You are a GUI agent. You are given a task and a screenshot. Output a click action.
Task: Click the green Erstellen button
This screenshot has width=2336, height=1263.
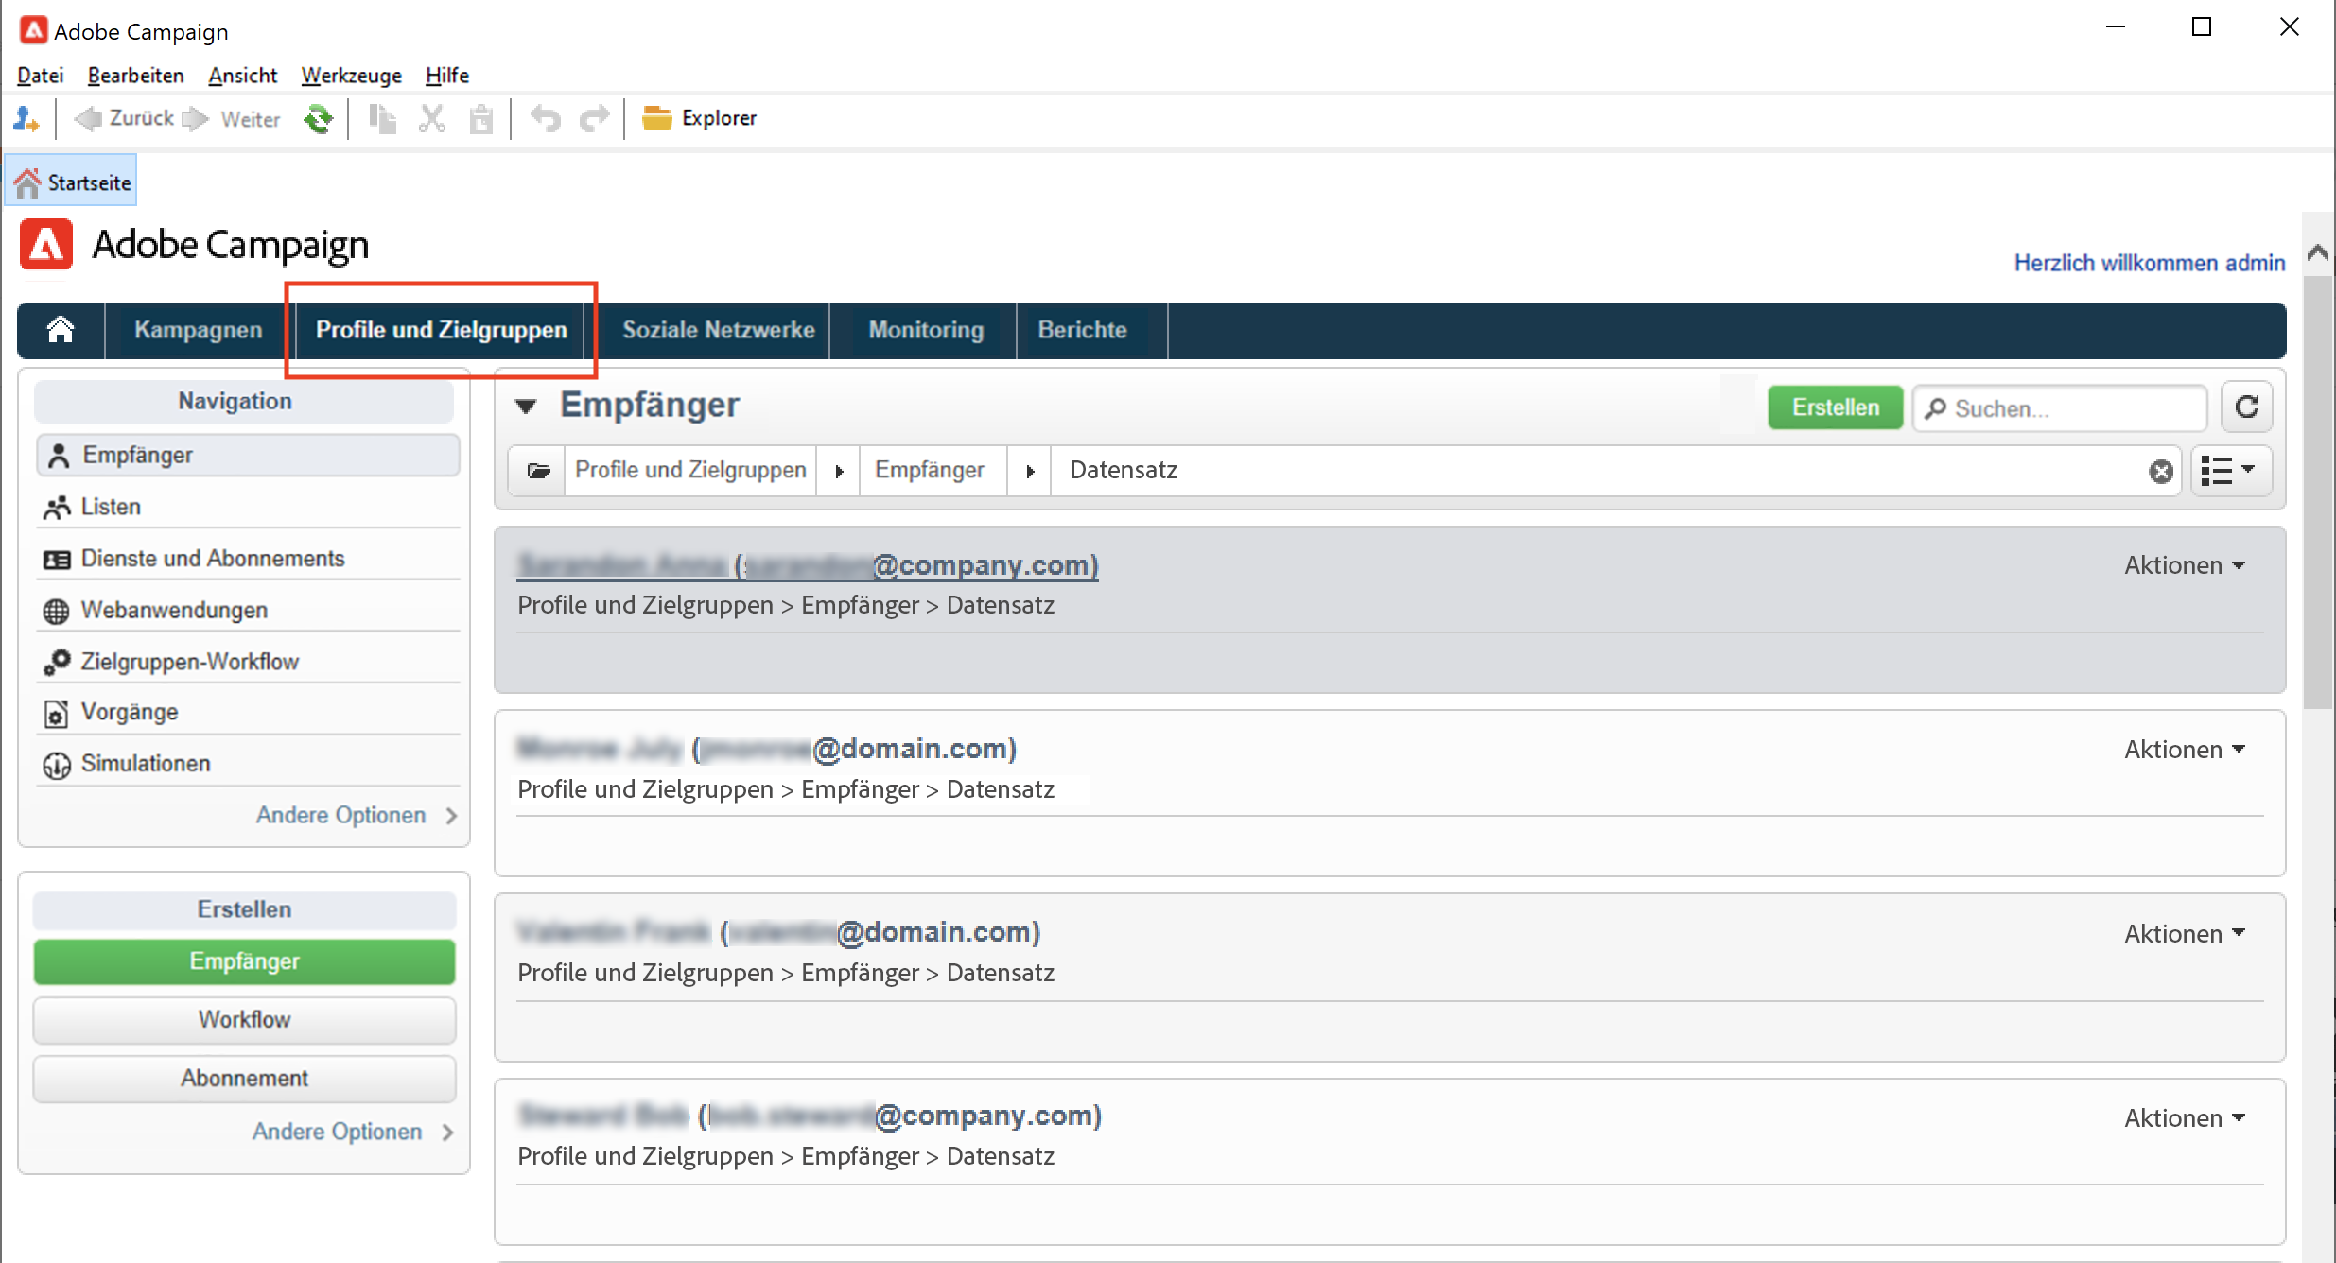(x=1835, y=407)
